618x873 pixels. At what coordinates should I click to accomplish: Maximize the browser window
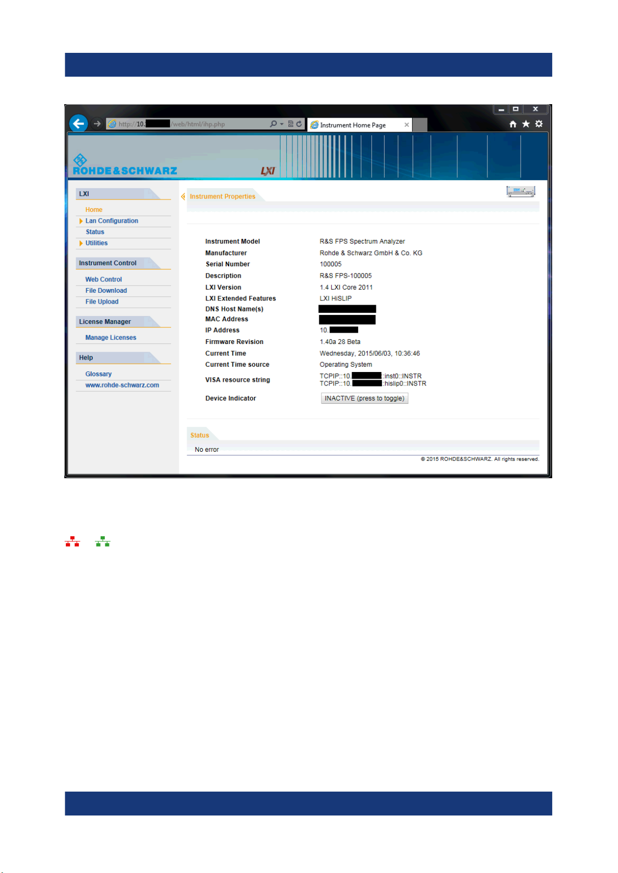pyautogui.click(x=516, y=109)
